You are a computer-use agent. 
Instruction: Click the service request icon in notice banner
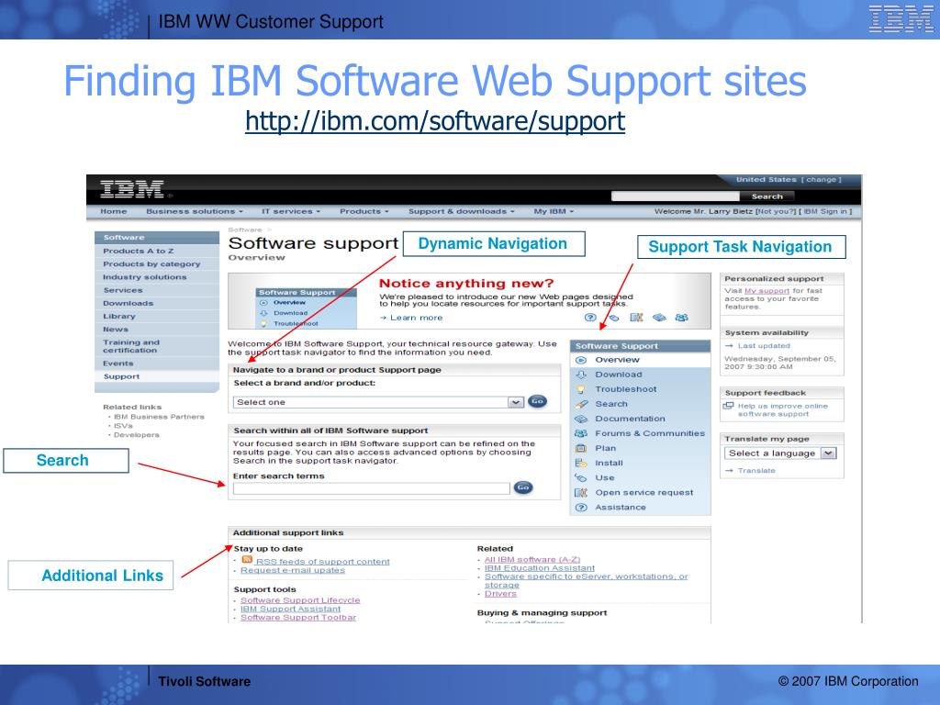click(636, 318)
